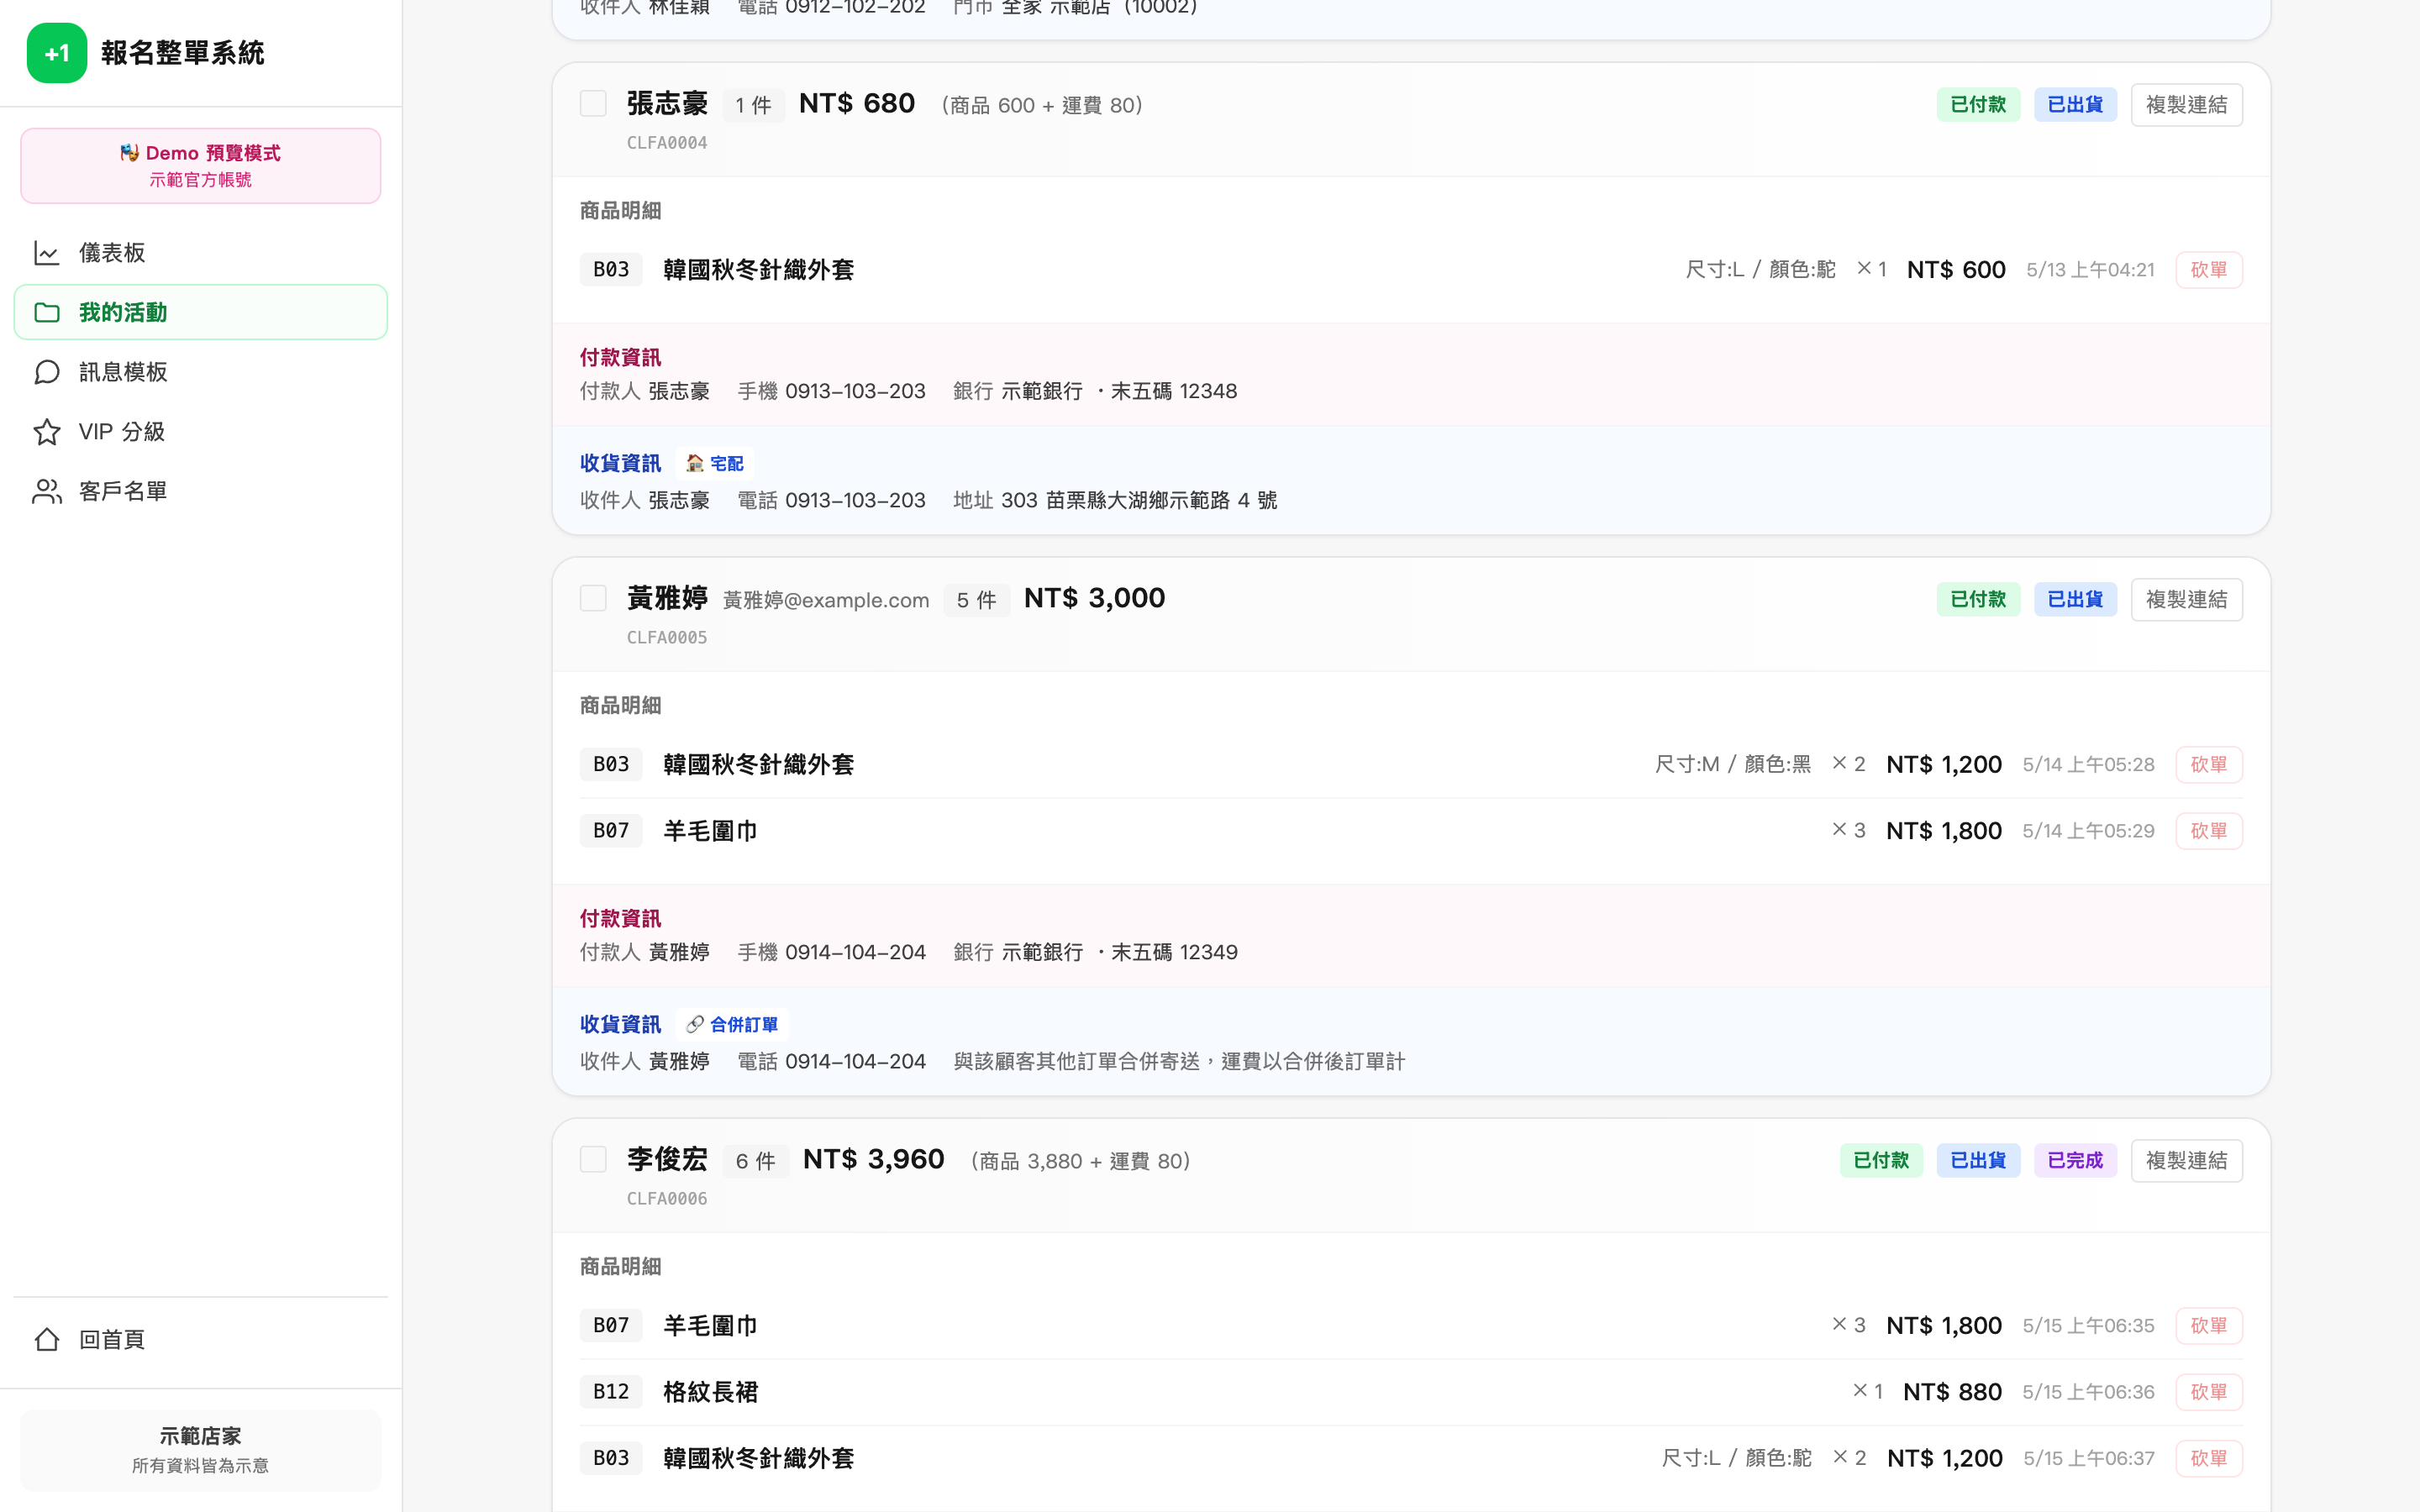Click 砍單 for 李俊宏's 羊毛圍巾 item

[x=2208, y=1325]
